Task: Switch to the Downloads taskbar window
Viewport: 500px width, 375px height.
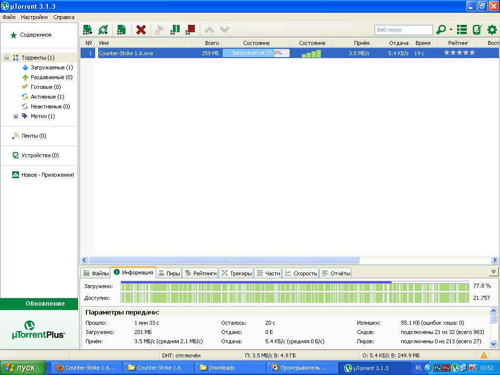Action: 230,368
